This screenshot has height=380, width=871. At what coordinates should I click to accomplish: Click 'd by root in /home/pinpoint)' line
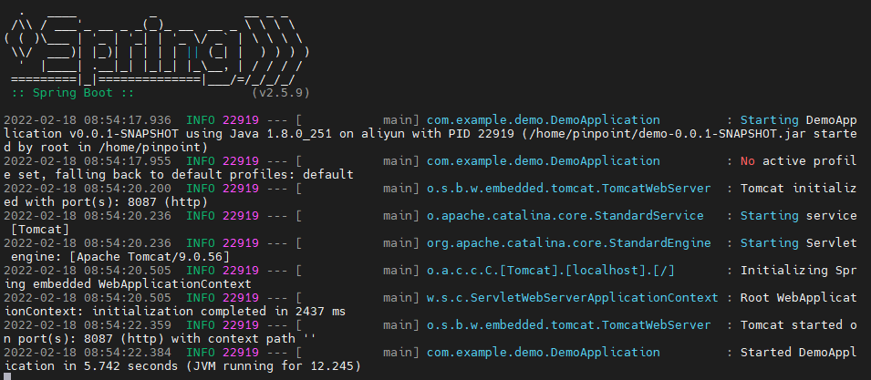pos(106,148)
